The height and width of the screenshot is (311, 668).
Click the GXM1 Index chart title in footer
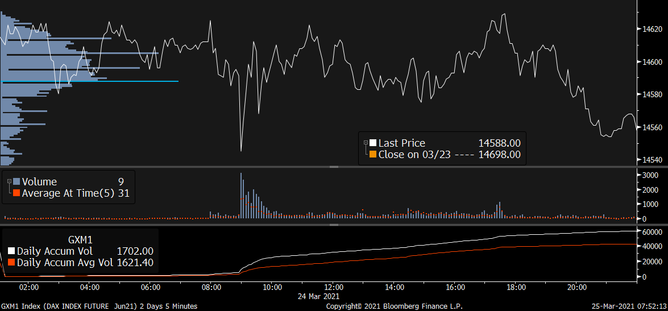99,306
